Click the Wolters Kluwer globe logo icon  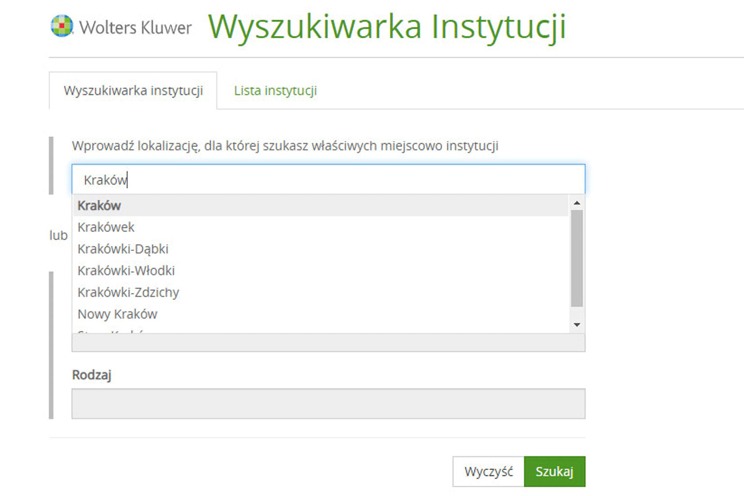62,26
